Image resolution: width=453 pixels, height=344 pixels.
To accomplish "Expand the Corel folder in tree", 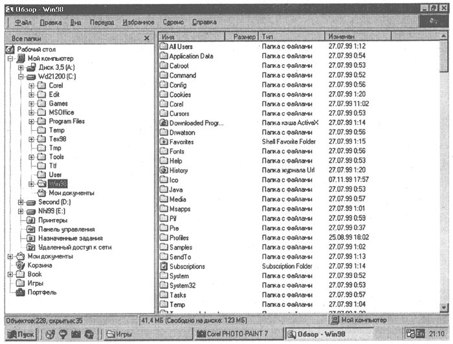I will coord(31,86).
